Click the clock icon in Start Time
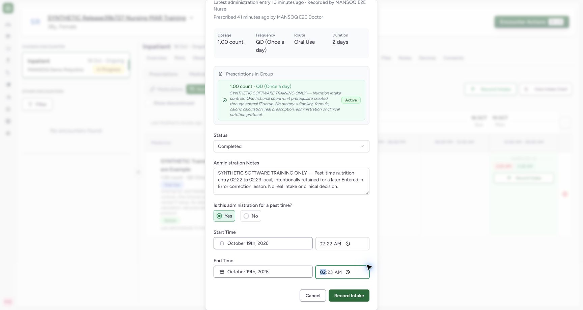 coord(348,244)
